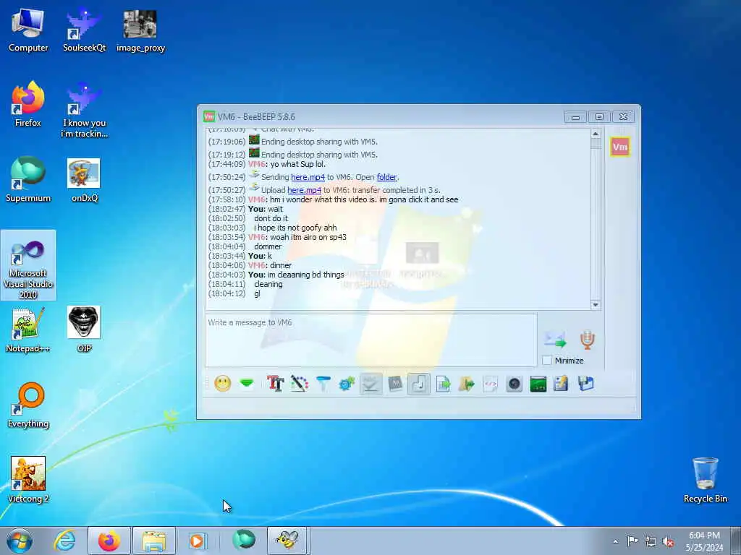Viewport: 741px width, 555px height.
Task: Click the pink Vm user avatar
Action: (x=620, y=147)
